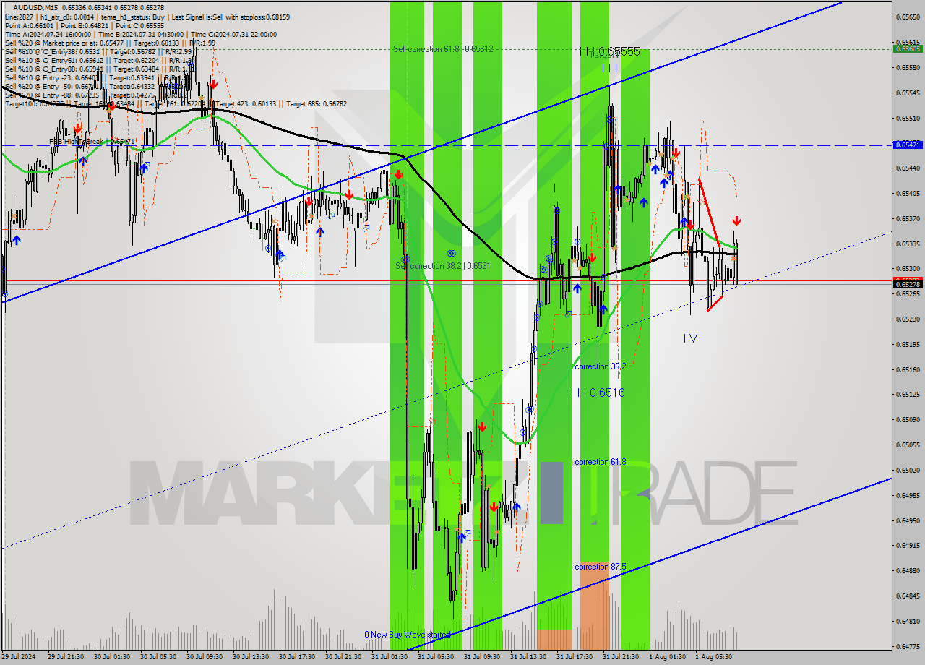The height and width of the screenshot is (665, 925).
Task: Click the '1 Aug 05:30' time axis label
Action: 713,657
